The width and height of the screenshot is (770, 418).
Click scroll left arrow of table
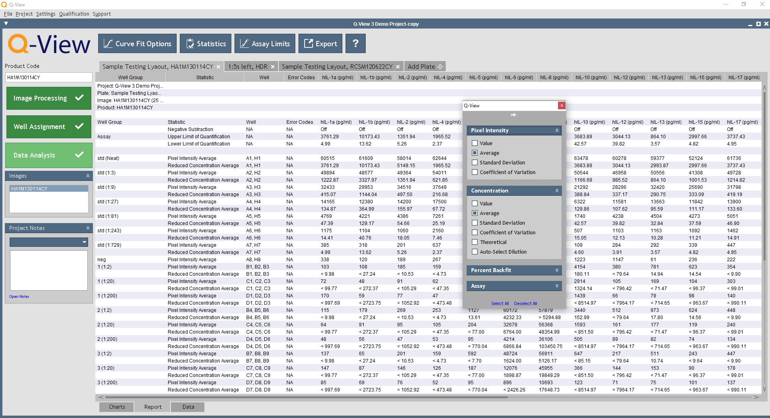101,397
